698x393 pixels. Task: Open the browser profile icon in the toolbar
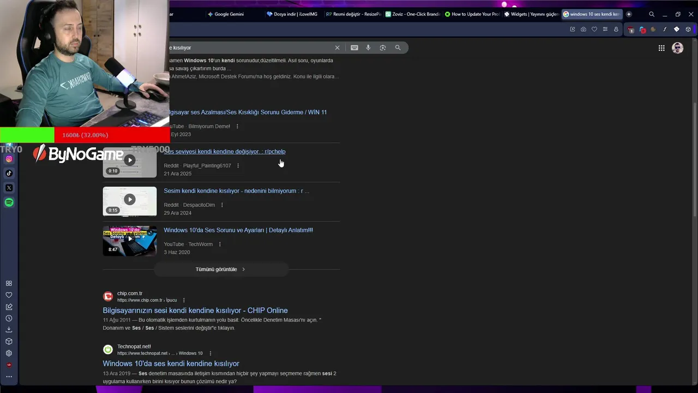(x=616, y=29)
